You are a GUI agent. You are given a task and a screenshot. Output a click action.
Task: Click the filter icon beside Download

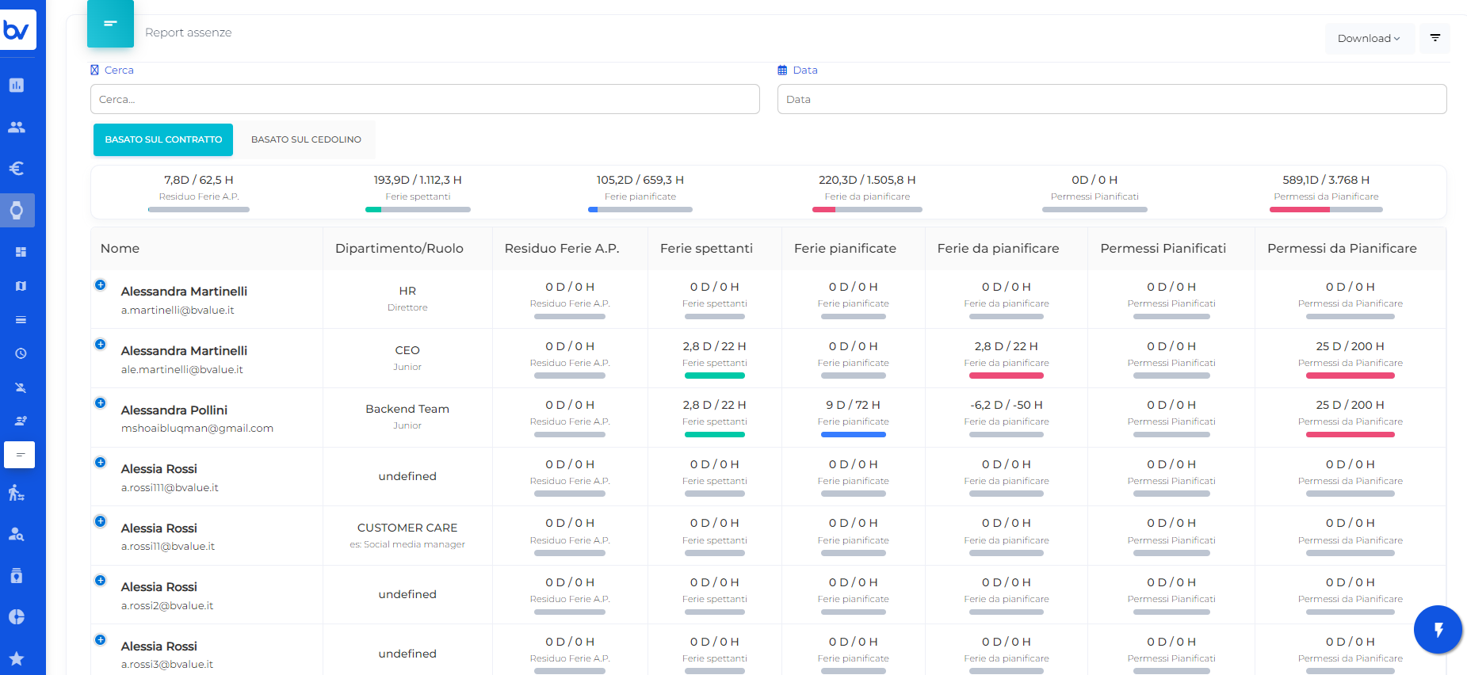1435,38
